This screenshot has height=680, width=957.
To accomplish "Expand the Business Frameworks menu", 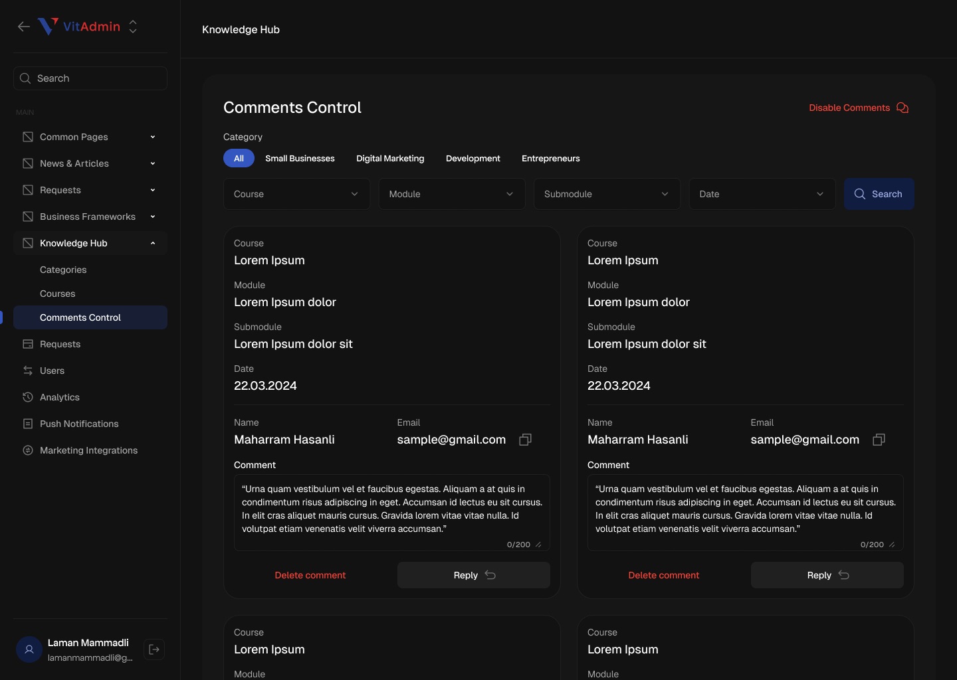I will tap(90, 216).
